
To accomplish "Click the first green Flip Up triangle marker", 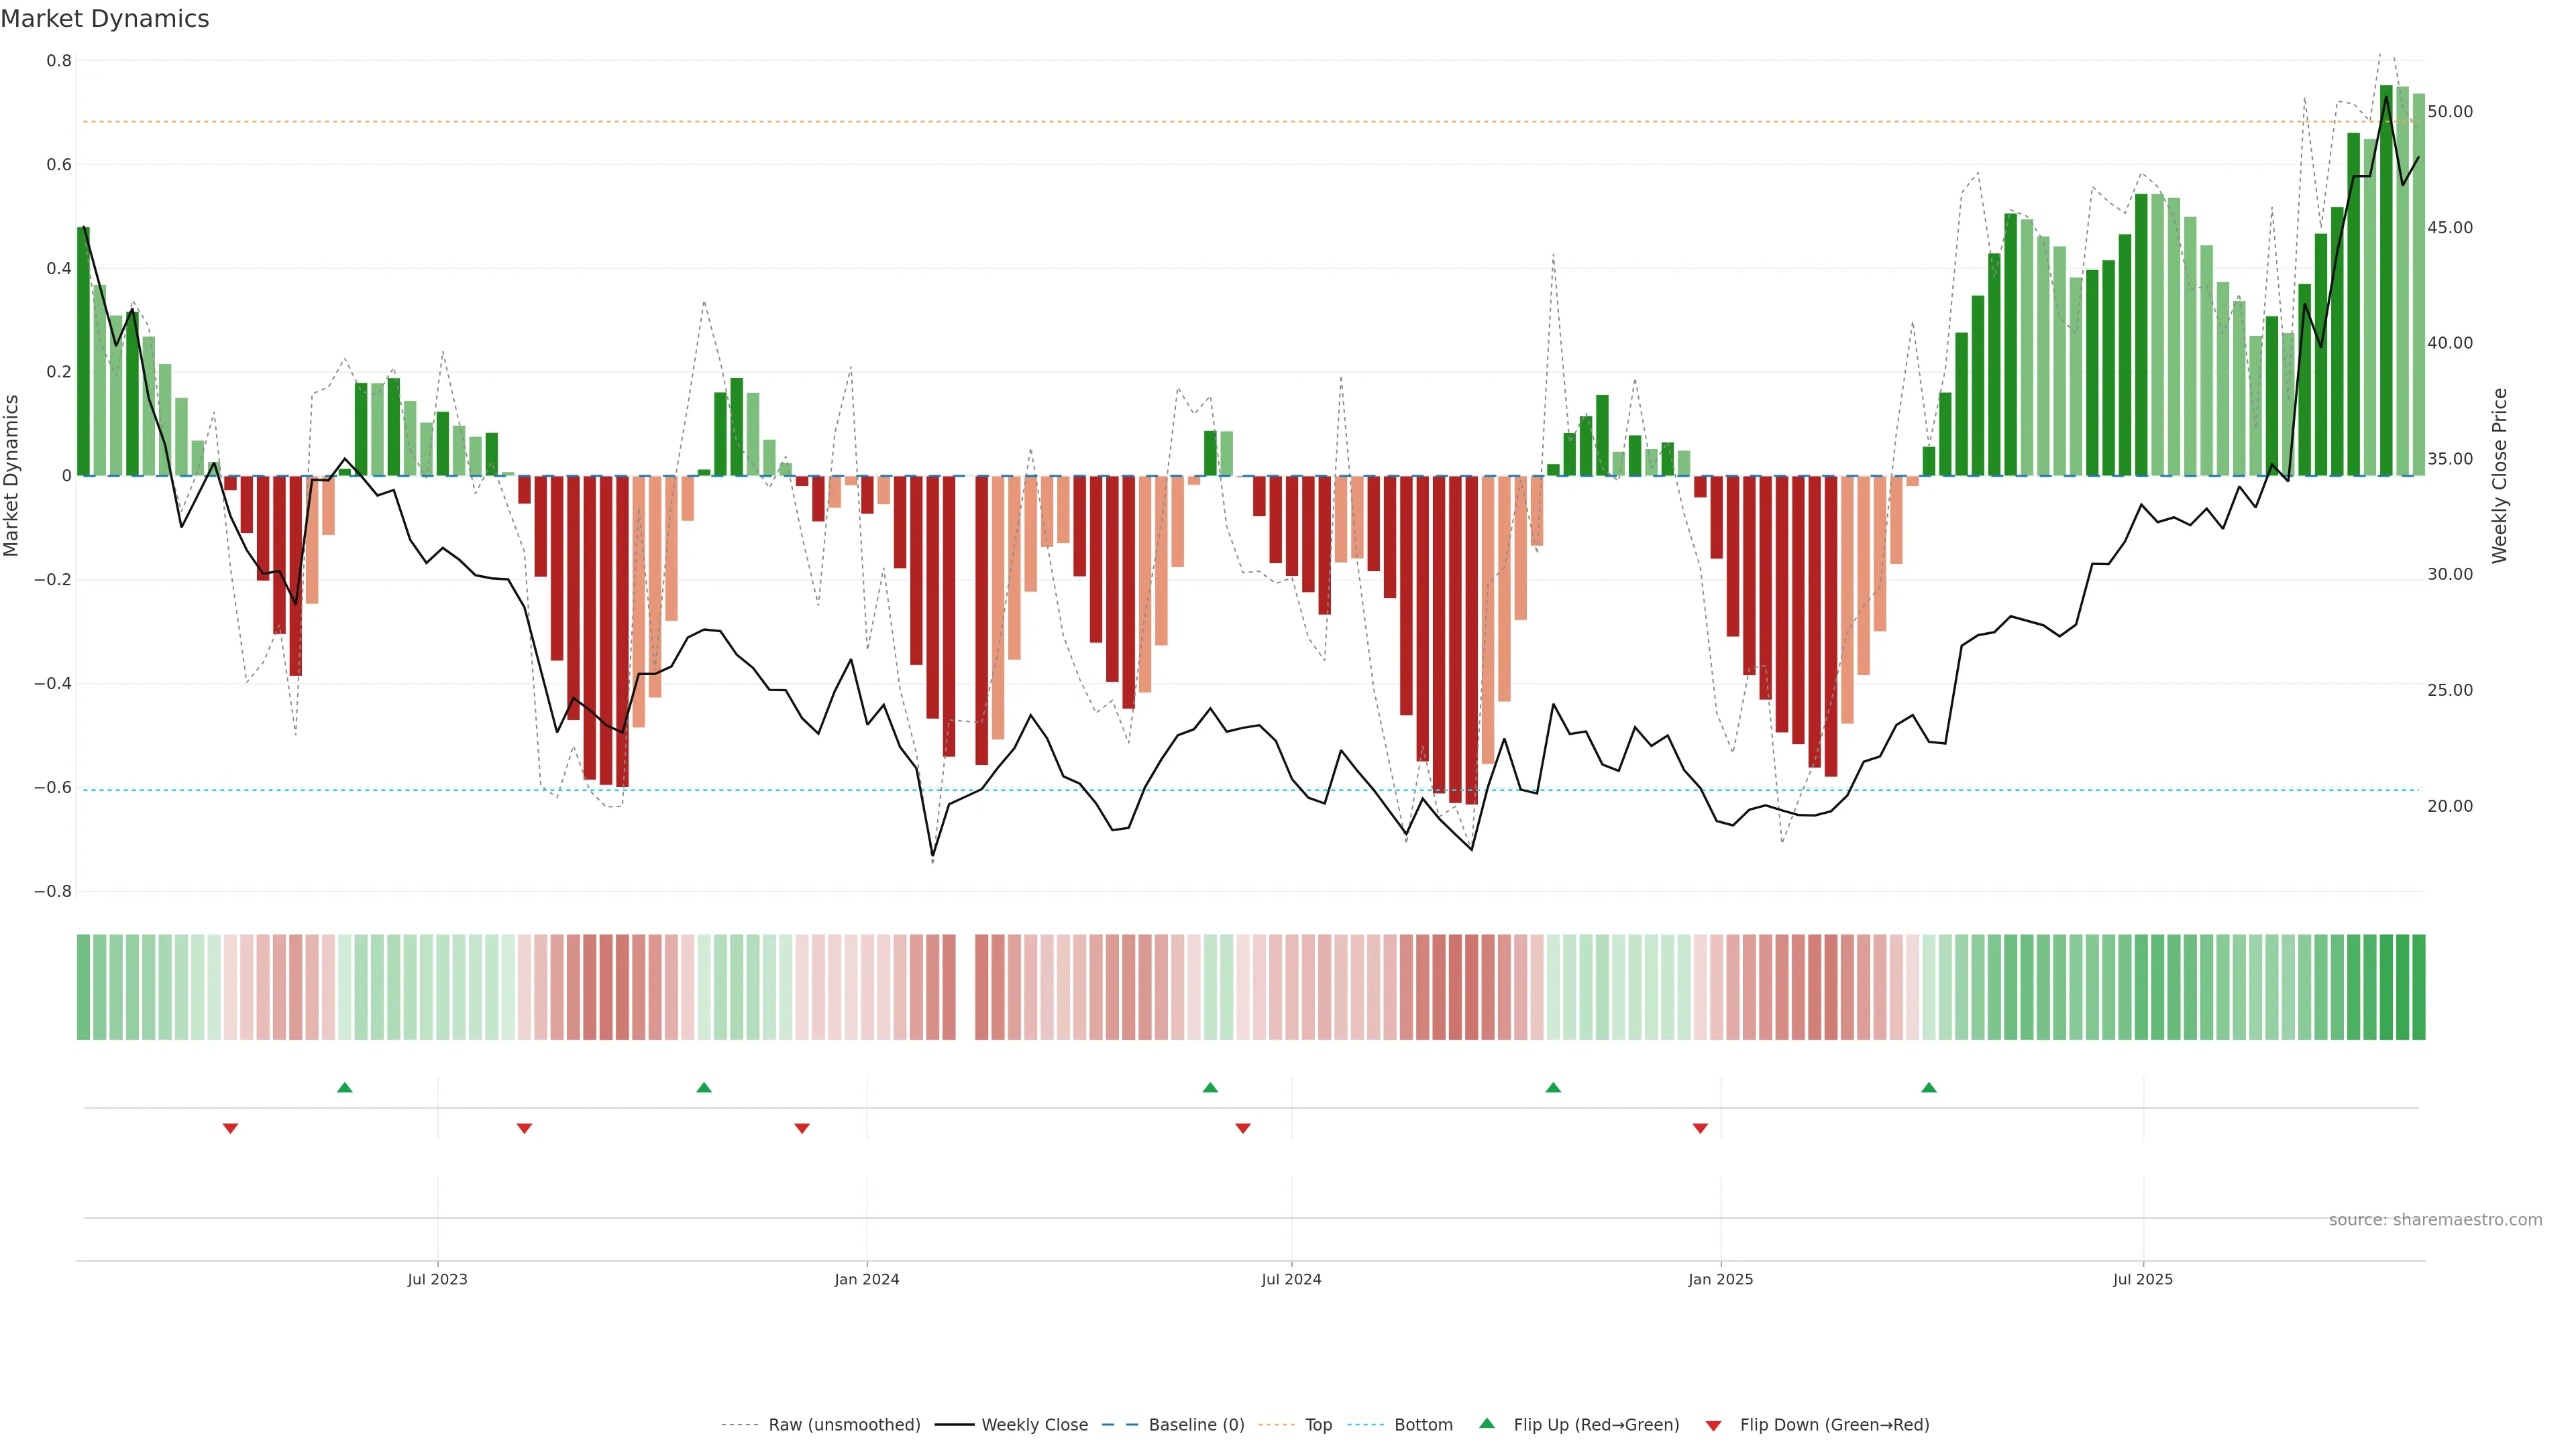I will 345,1087.
